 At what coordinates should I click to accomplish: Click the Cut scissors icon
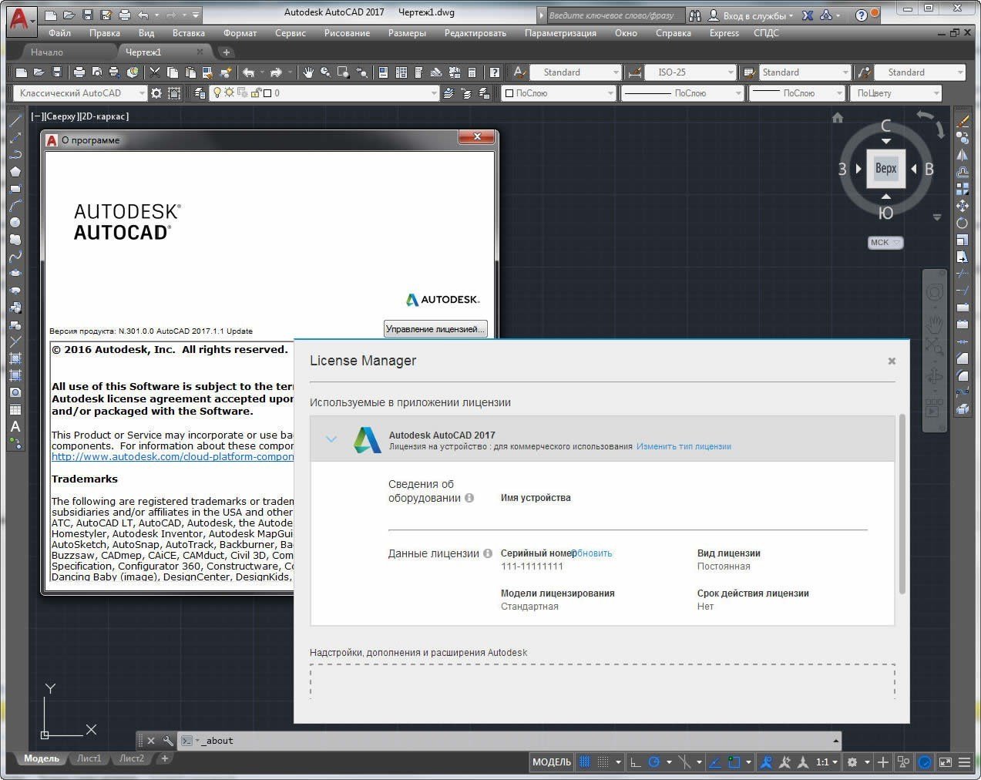155,72
